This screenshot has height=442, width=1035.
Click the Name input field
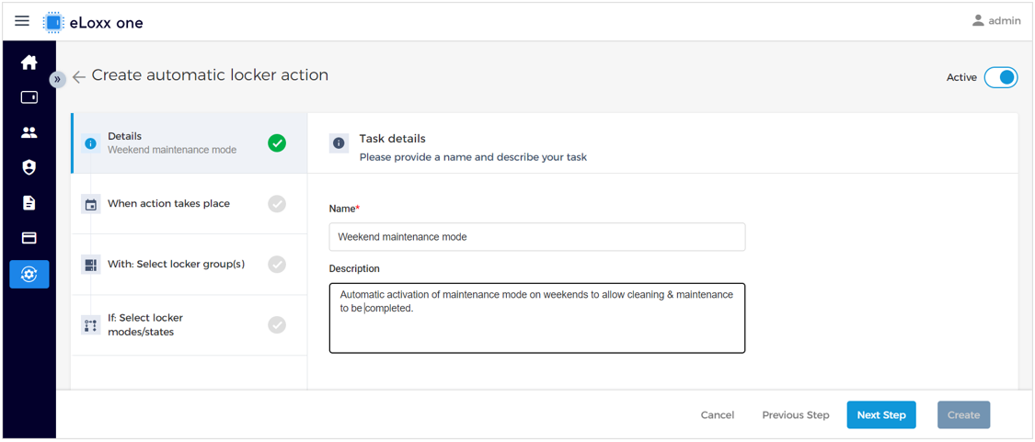pos(537,237)
